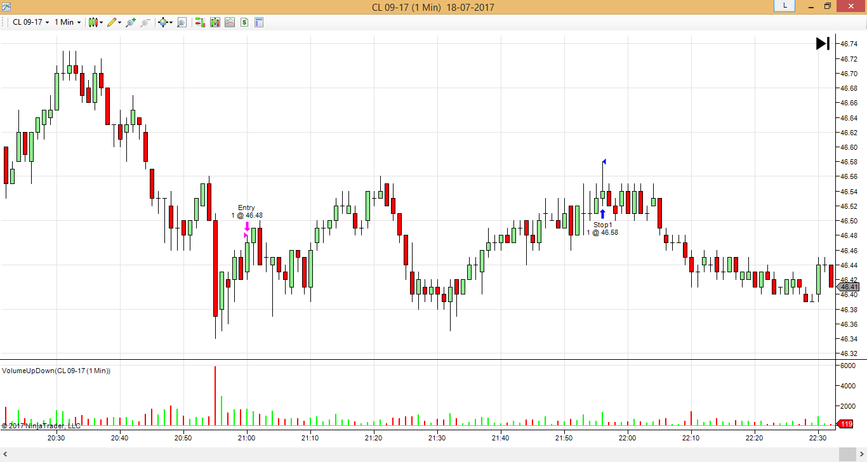The image size is (867, 462).
Task: Click the title text "CL 09-17 (1 Min) 18-07-2017"
Action: [433, 7]
